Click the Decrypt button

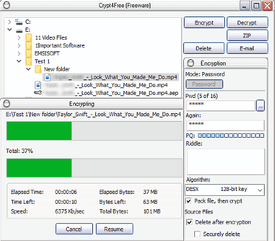[x=248, y=23]
